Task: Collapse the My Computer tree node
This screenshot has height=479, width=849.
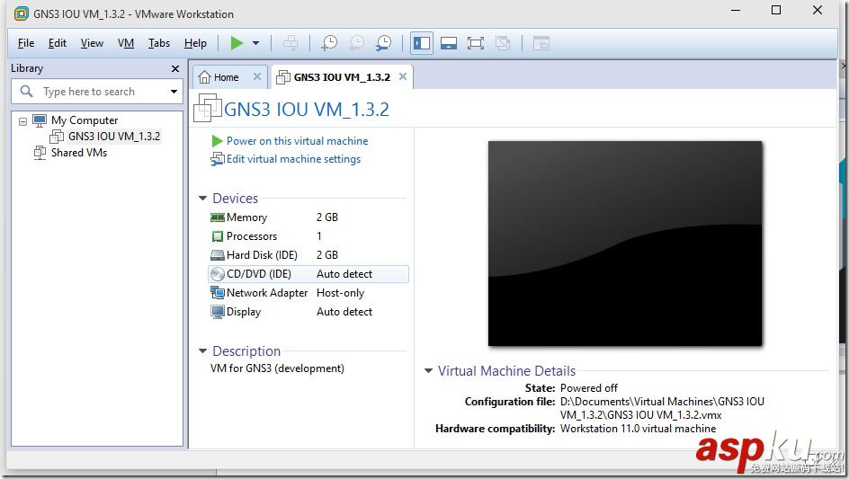Action: coord(22,121)
